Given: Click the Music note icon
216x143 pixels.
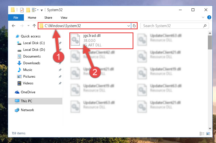Looking at the screenshot, I should tap(19, 70).
